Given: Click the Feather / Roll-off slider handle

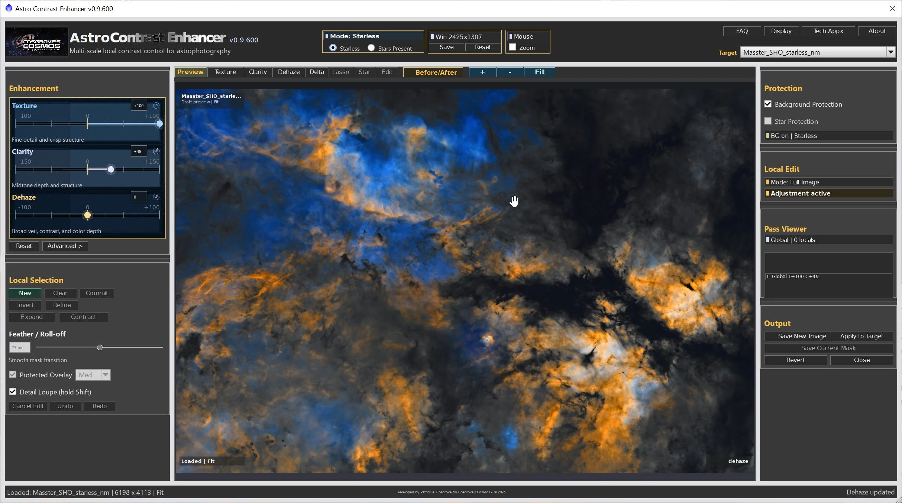Looking at the screenshot, I should tap(100, 348).
